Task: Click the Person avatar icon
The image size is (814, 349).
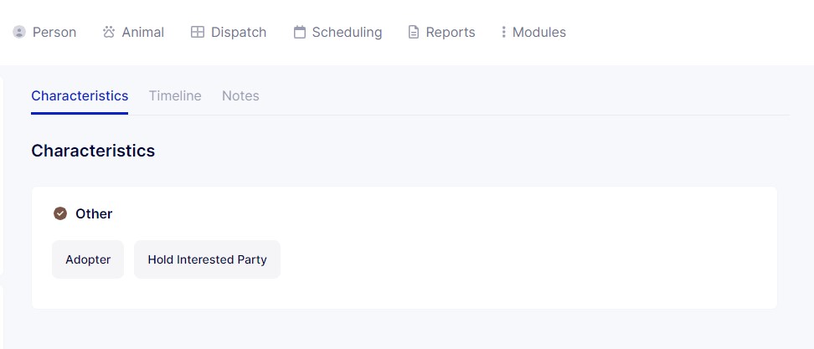Action: pyautogui.click(x=19, y=33)
